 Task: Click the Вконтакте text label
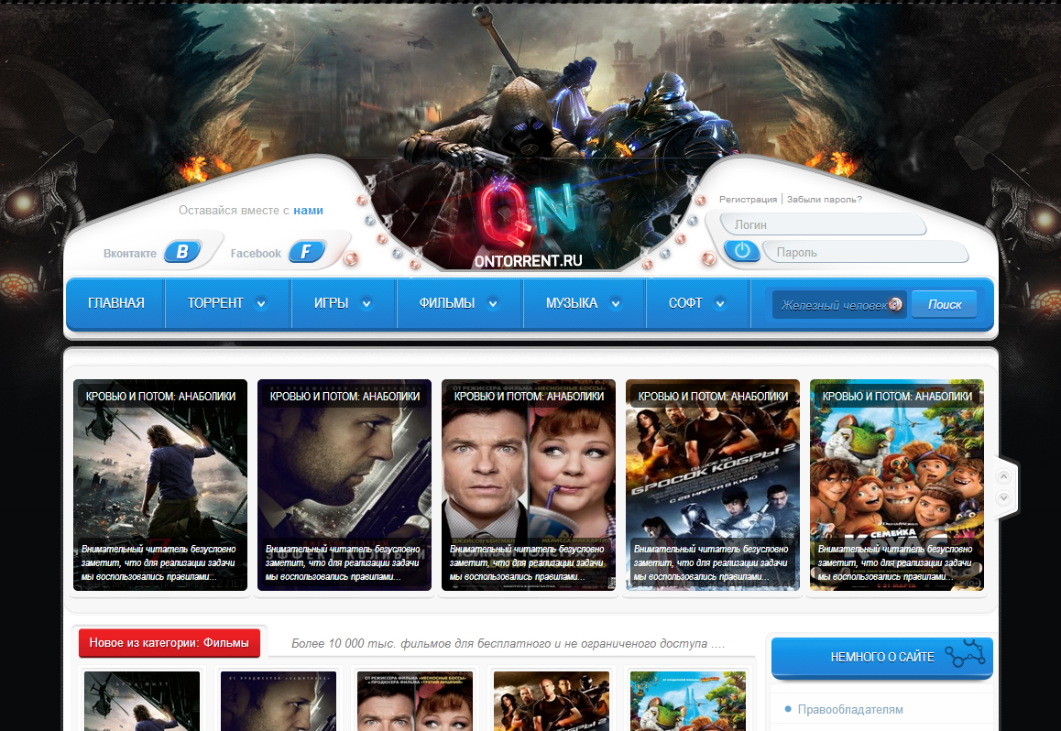point(130,254)
